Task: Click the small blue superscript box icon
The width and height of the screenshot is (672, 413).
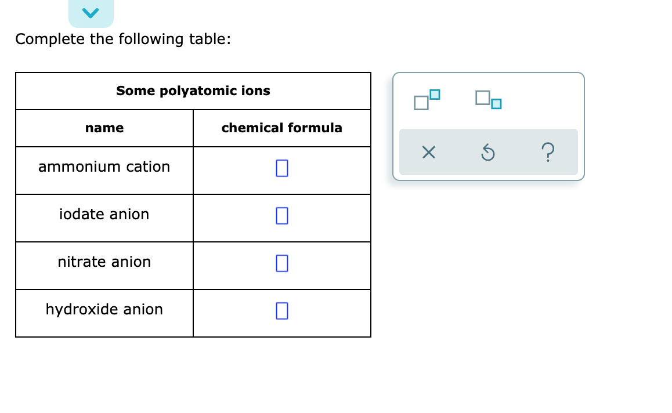Action: click(434, 93)
